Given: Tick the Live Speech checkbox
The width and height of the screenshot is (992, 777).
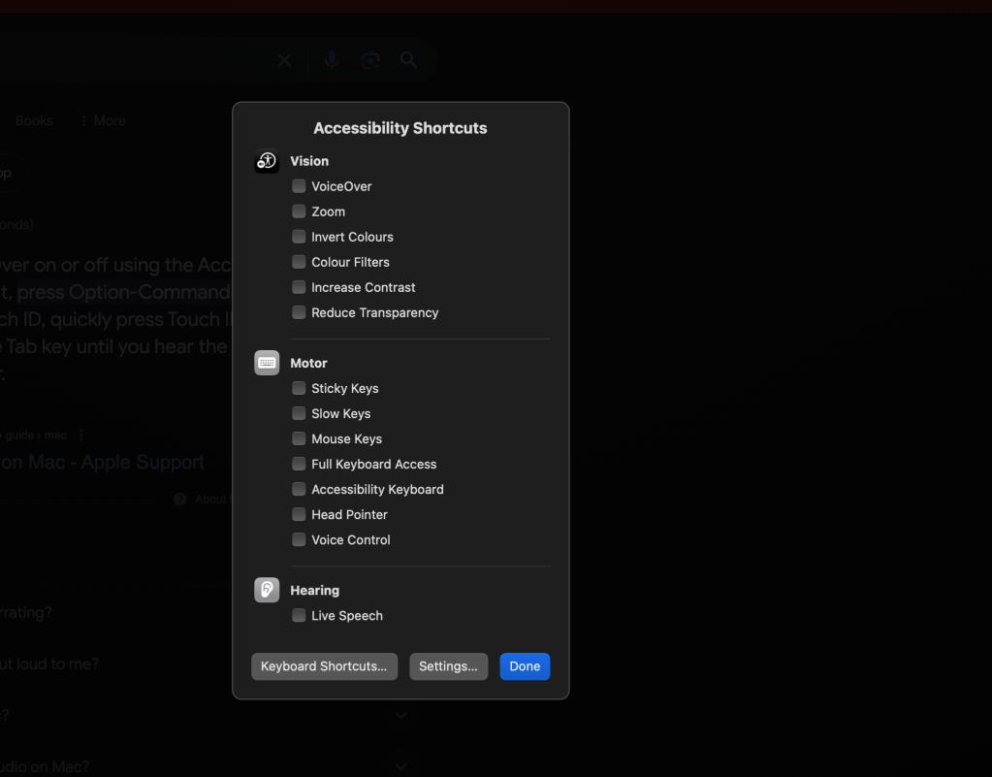Looking at the screenshot, I should click(299, 615).
